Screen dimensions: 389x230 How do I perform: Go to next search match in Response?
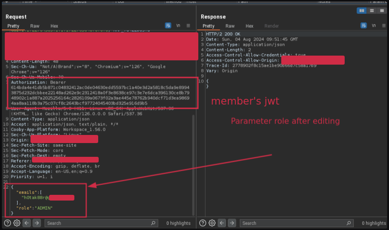pyautogui.click(x=232, y=223)
